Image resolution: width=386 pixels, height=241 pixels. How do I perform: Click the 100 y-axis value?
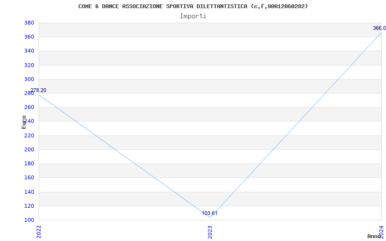point(29,220)
